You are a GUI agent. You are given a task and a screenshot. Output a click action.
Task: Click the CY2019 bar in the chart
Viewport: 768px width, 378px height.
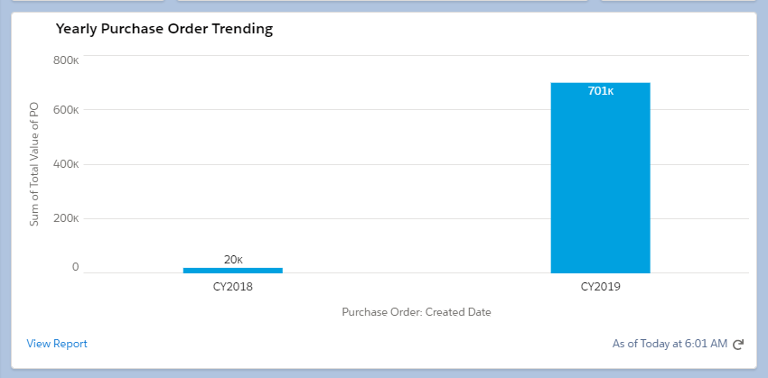click(x=600, y=180)
